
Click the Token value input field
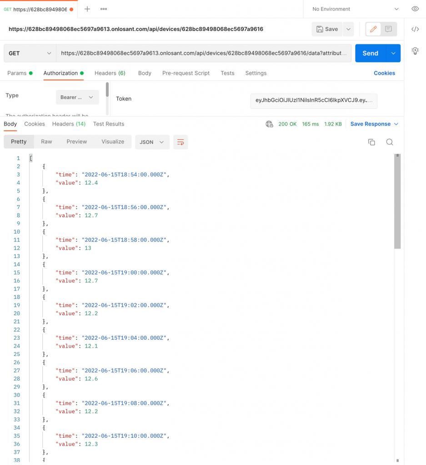tap(313, 101)
